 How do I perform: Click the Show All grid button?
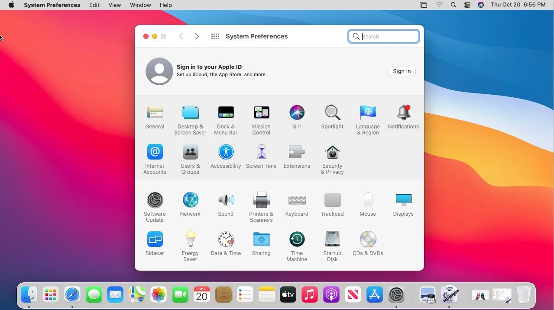(215, 36)
